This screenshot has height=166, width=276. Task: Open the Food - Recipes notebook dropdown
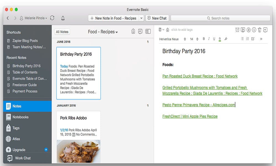pyautogui.click(x=103, y=32)
